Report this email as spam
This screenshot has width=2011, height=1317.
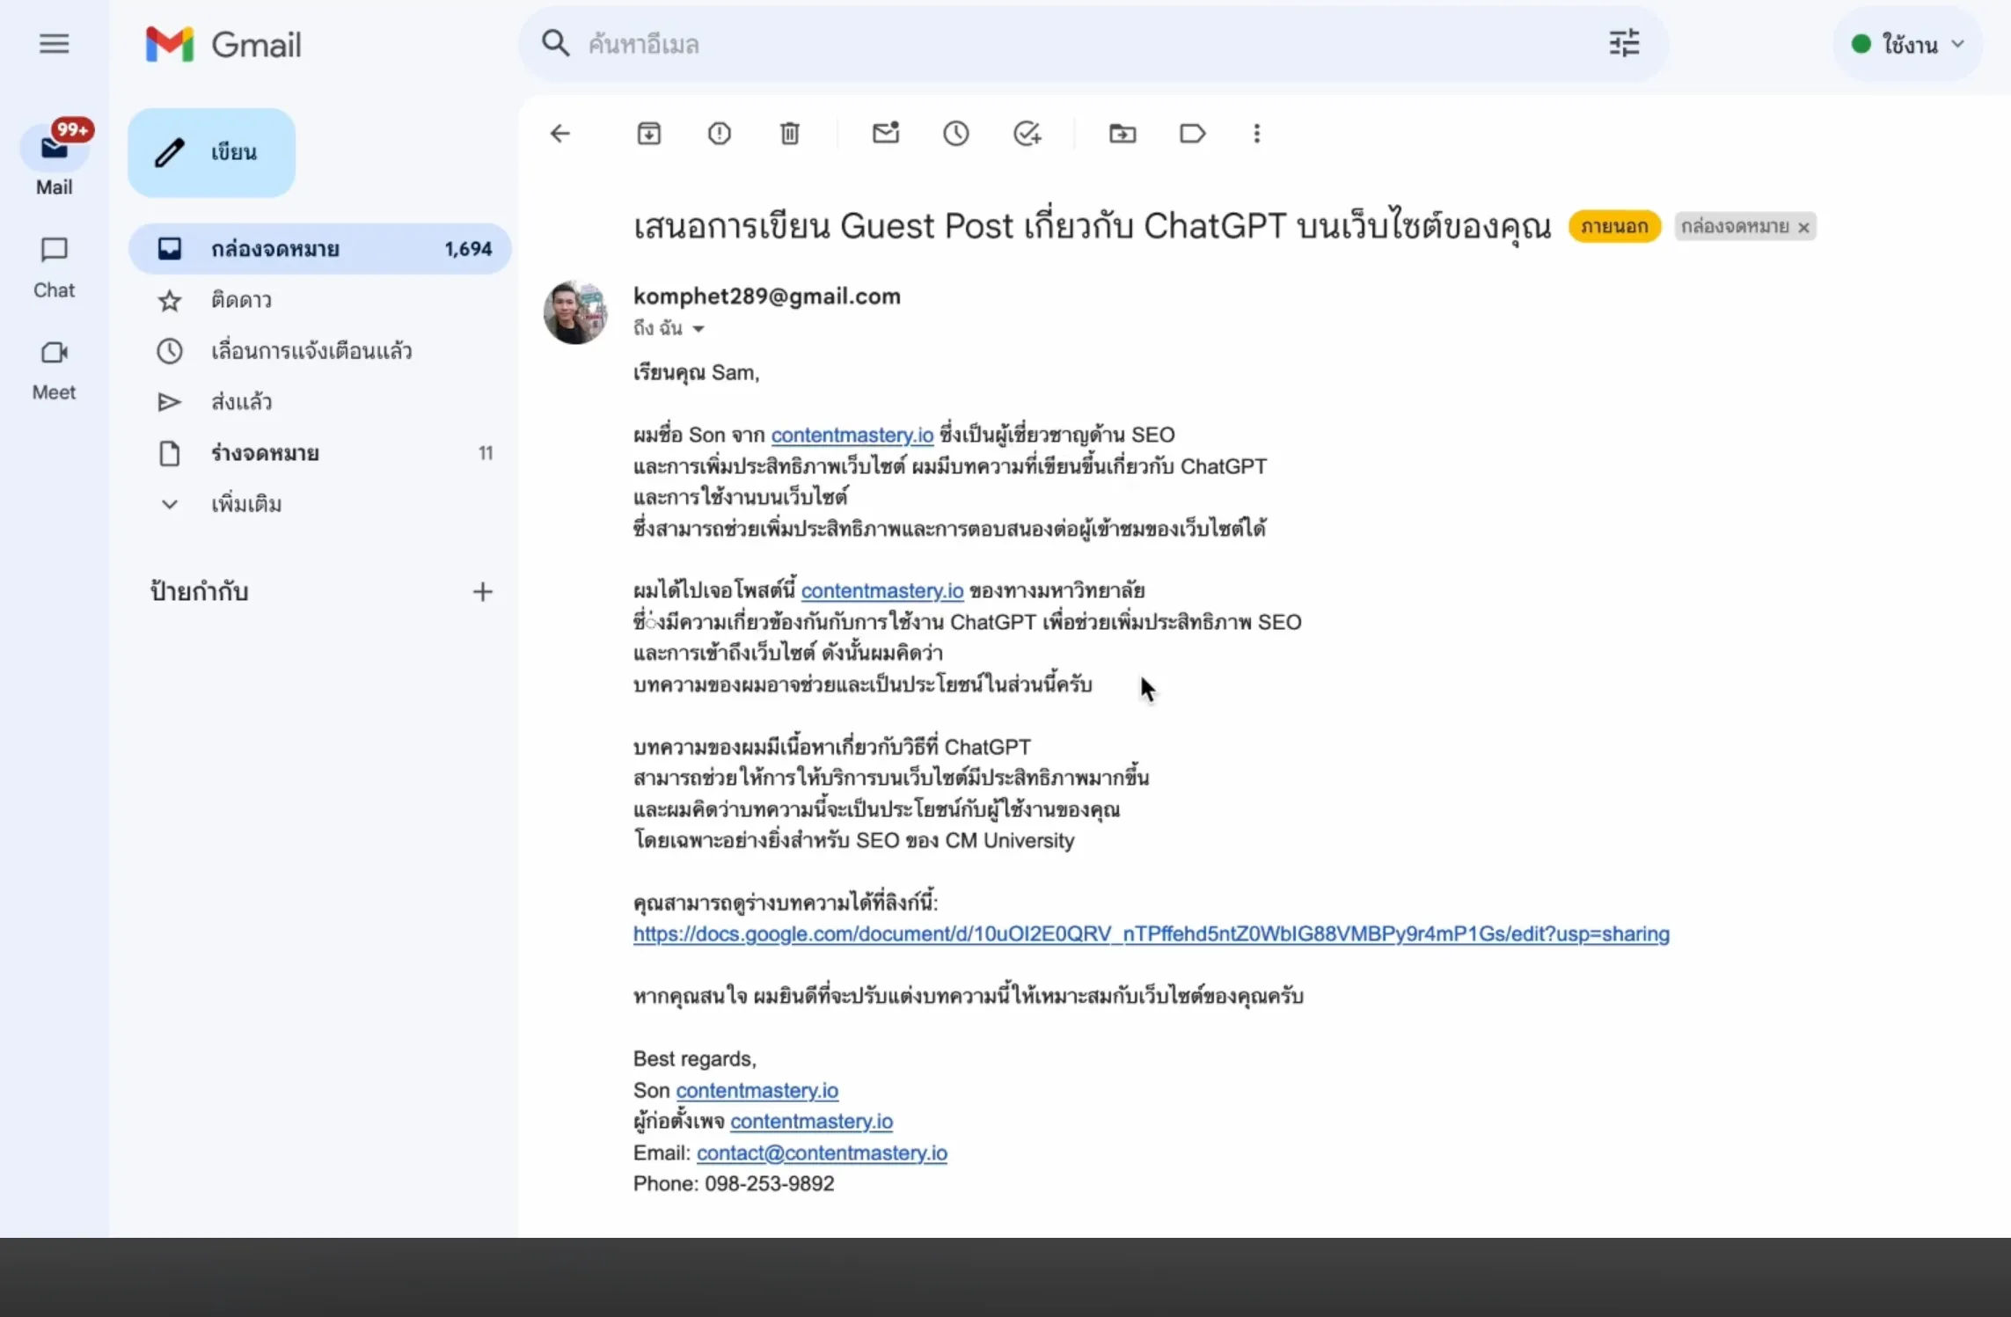[720, 134]
